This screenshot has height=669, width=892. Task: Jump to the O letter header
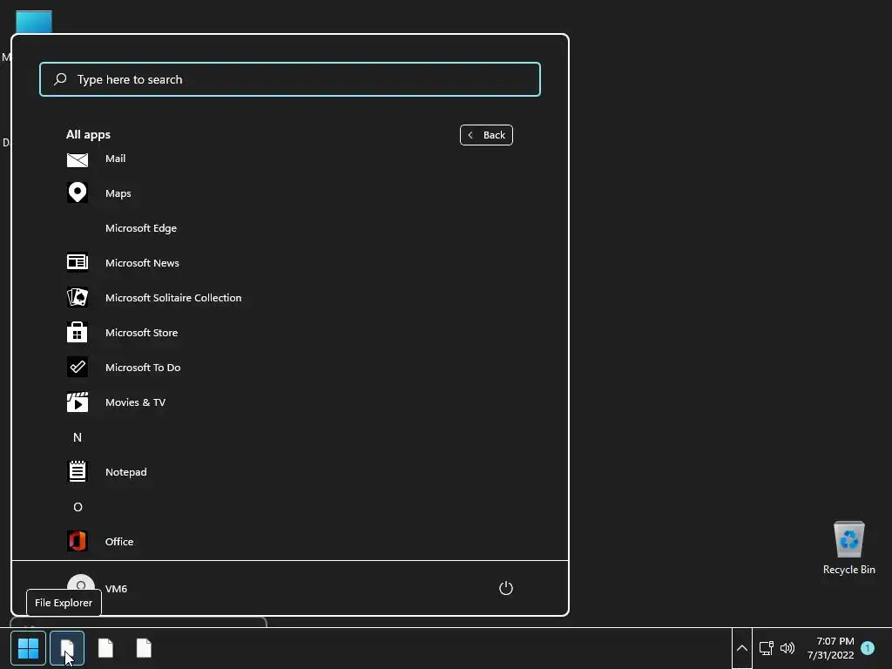(x=78, y=507)
